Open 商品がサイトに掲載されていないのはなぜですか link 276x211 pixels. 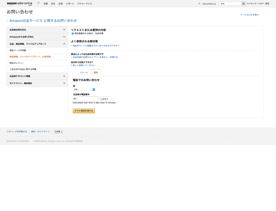pos(96,46)
